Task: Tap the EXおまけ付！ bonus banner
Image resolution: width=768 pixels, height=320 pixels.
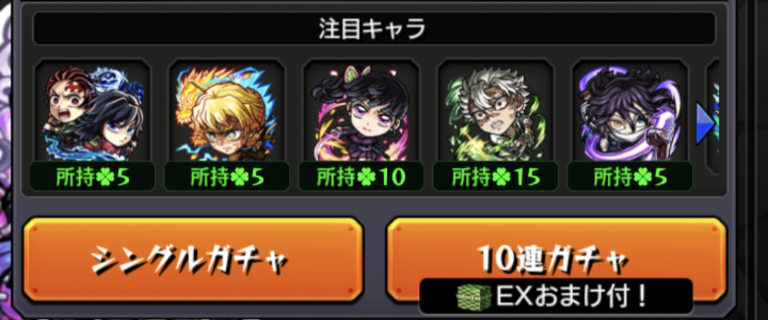Action: coord(556,297)
